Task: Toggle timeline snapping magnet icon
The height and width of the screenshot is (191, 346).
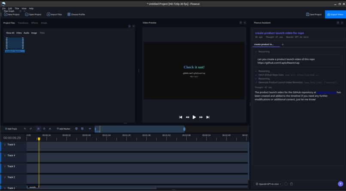Action: (x=38, y=129)
